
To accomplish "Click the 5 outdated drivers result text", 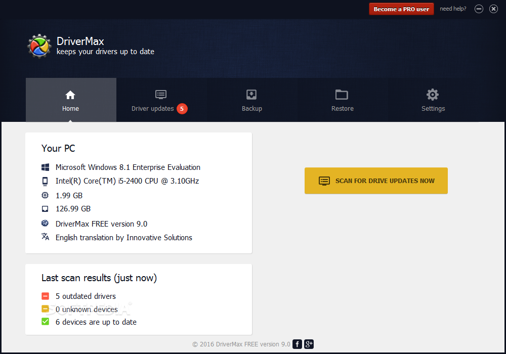I will 86,296.
